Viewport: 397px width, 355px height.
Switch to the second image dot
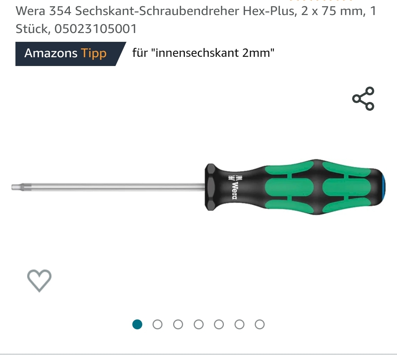(x=157, y=325)
